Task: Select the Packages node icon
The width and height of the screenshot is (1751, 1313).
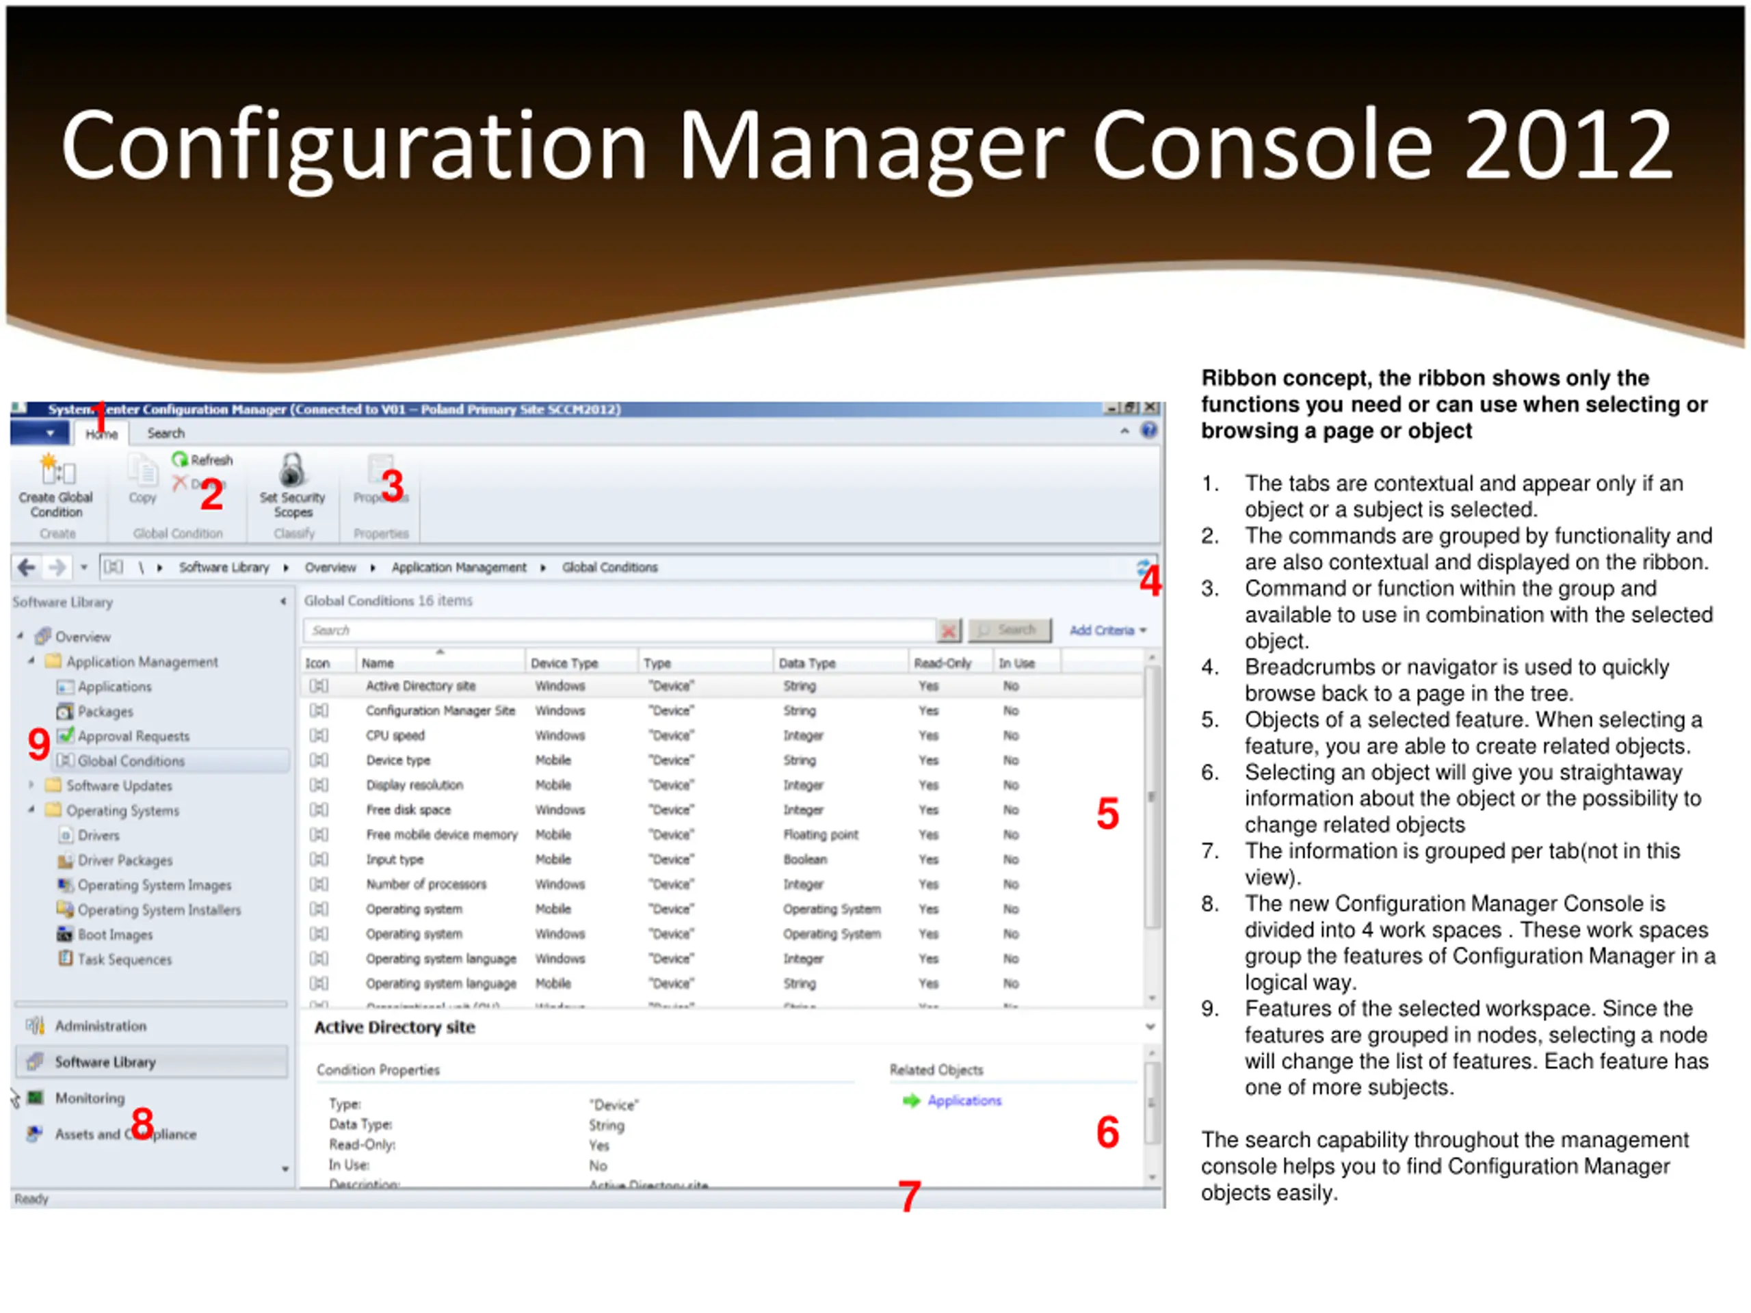Action: [x=65, y=711]
